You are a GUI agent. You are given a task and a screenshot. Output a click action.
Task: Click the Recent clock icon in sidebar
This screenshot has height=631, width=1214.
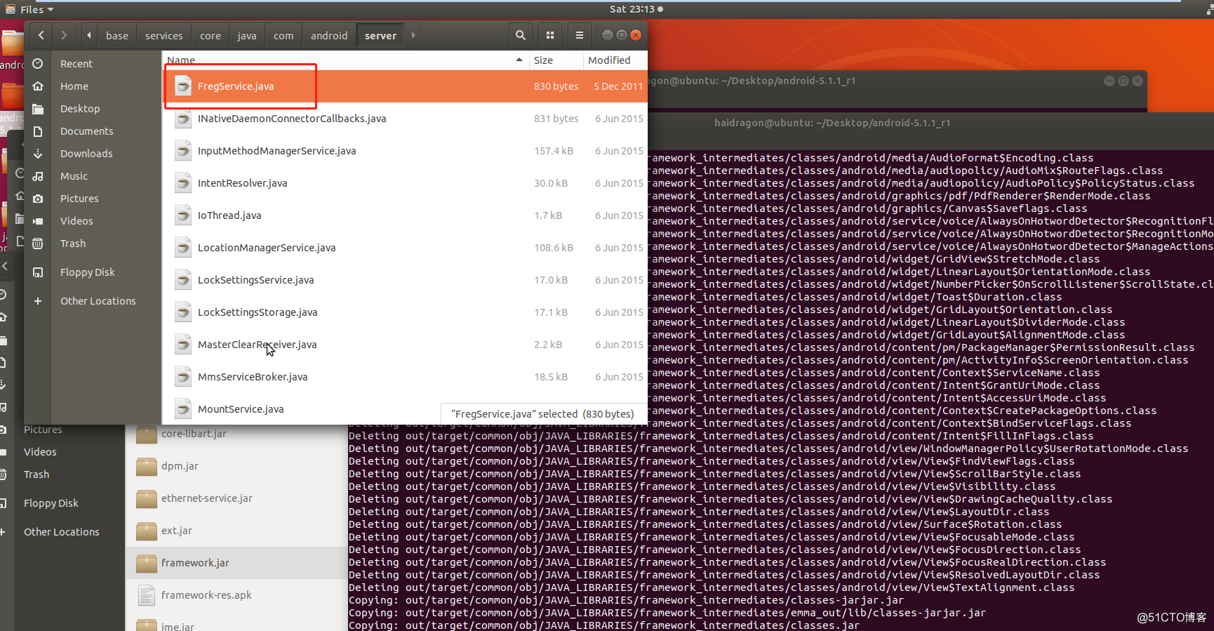click(x=38, y=64)
